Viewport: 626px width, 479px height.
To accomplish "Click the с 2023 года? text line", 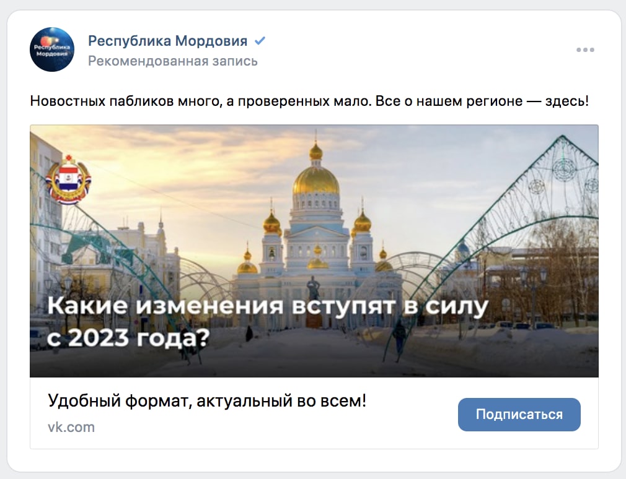I will tap(128, 338).
